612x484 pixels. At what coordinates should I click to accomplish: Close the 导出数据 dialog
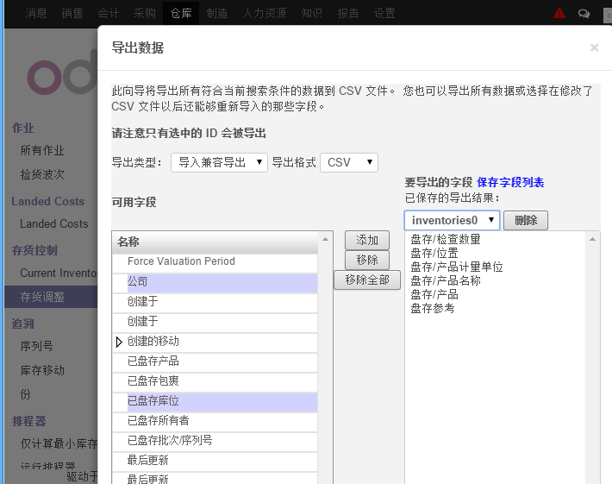coord(594,47)
